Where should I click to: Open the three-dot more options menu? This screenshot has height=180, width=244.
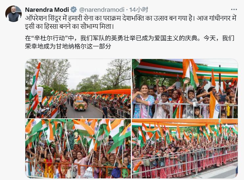tap(234, 10)
